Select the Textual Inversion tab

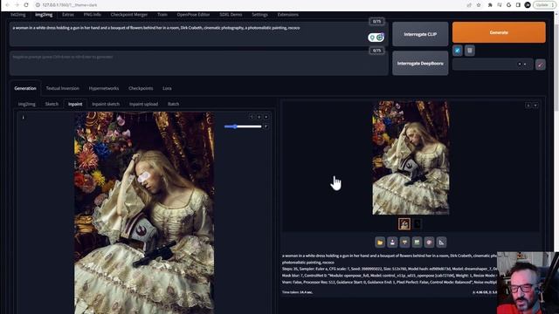62,88
